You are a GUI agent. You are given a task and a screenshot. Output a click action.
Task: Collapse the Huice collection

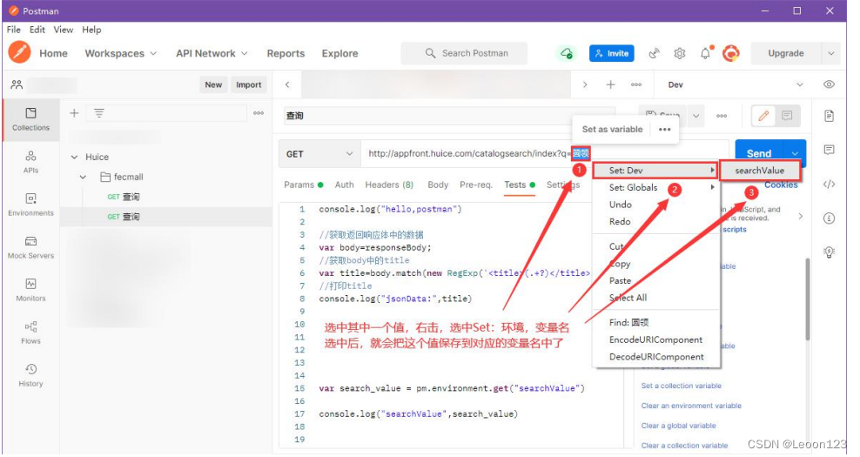75,157
